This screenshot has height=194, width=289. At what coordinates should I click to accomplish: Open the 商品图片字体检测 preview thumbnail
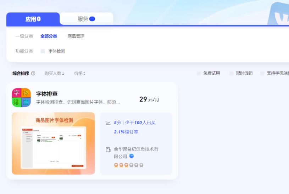tap(53, 143)
